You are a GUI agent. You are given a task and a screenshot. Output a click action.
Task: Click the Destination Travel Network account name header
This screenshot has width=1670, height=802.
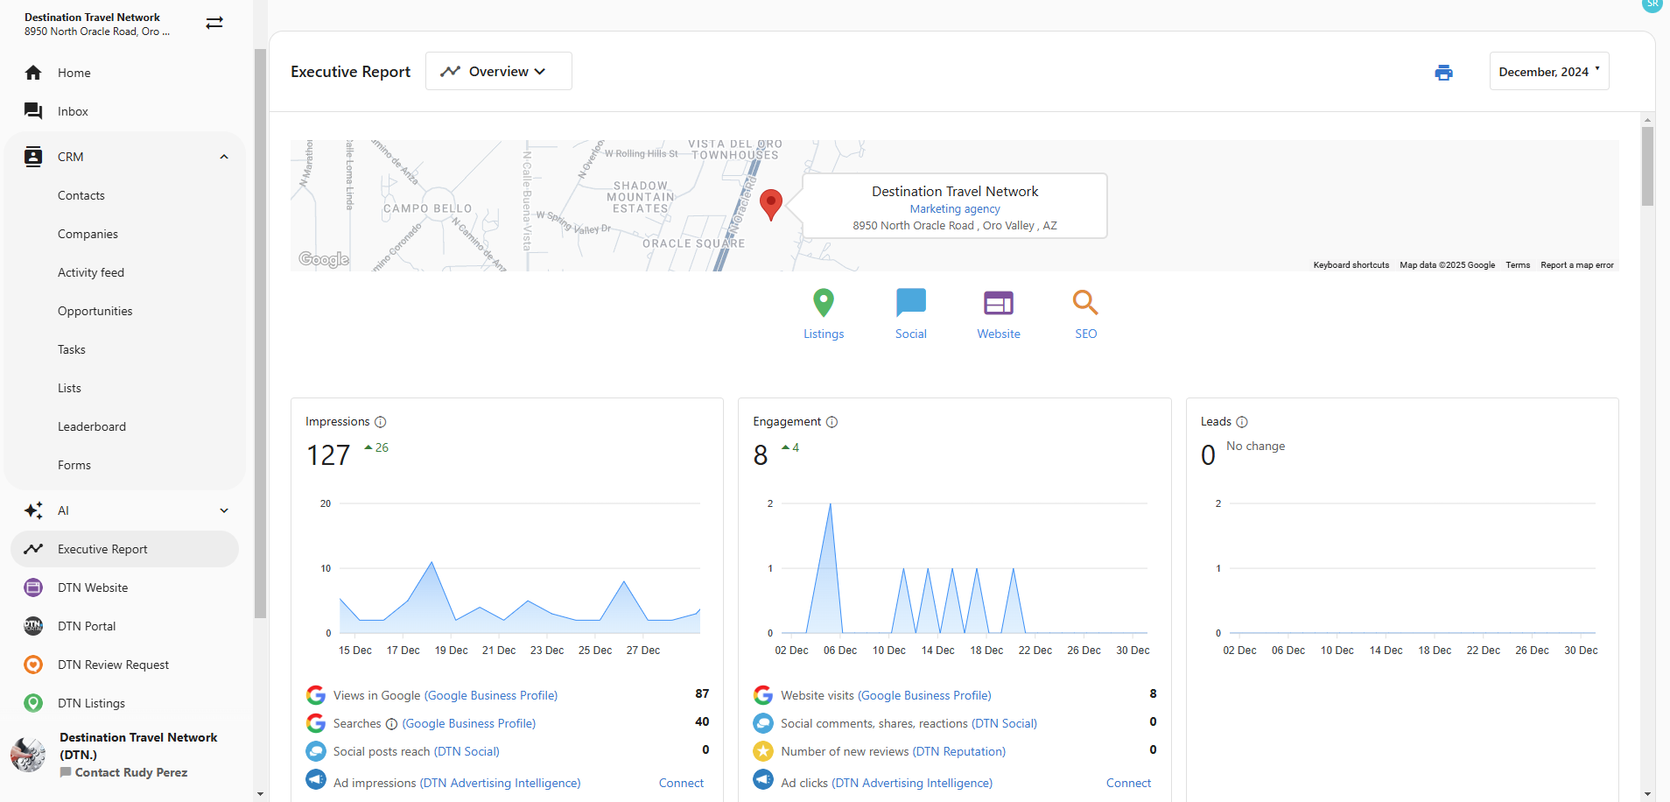pos(92,18)
